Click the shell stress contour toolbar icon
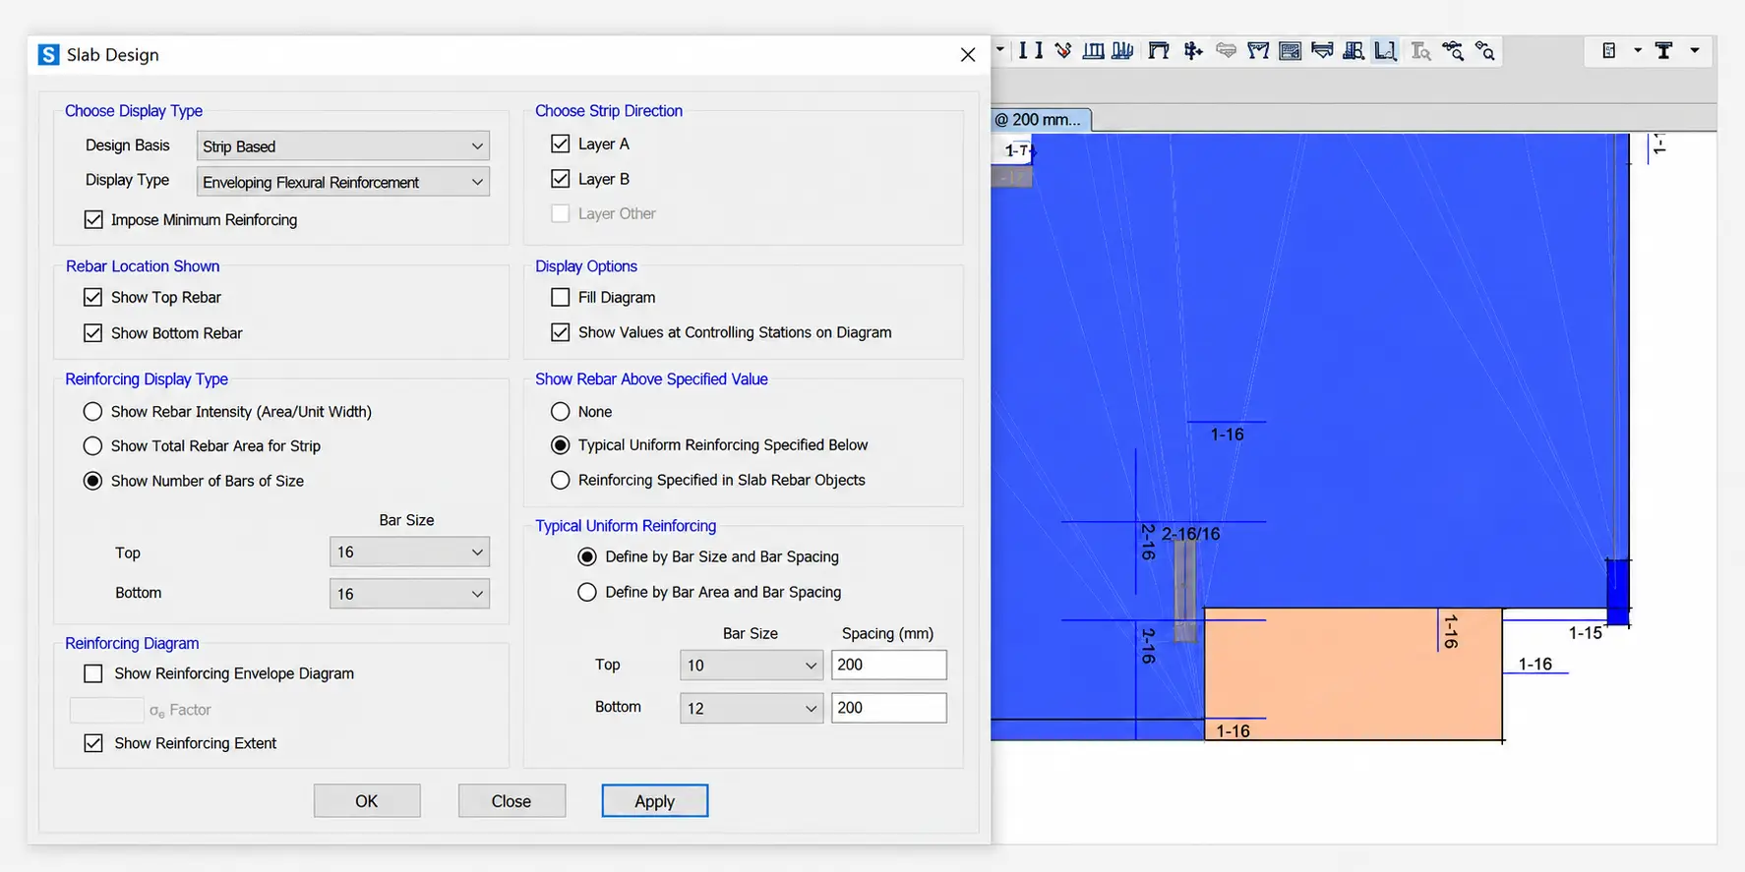The image size is (1745, 872). pos(1291,50)
